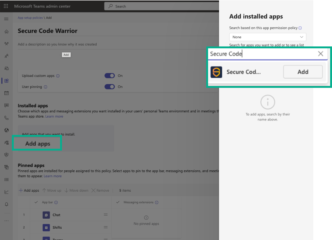Click the Add a description field
This screenshot has width=332, height=240.
coord(118,44)
